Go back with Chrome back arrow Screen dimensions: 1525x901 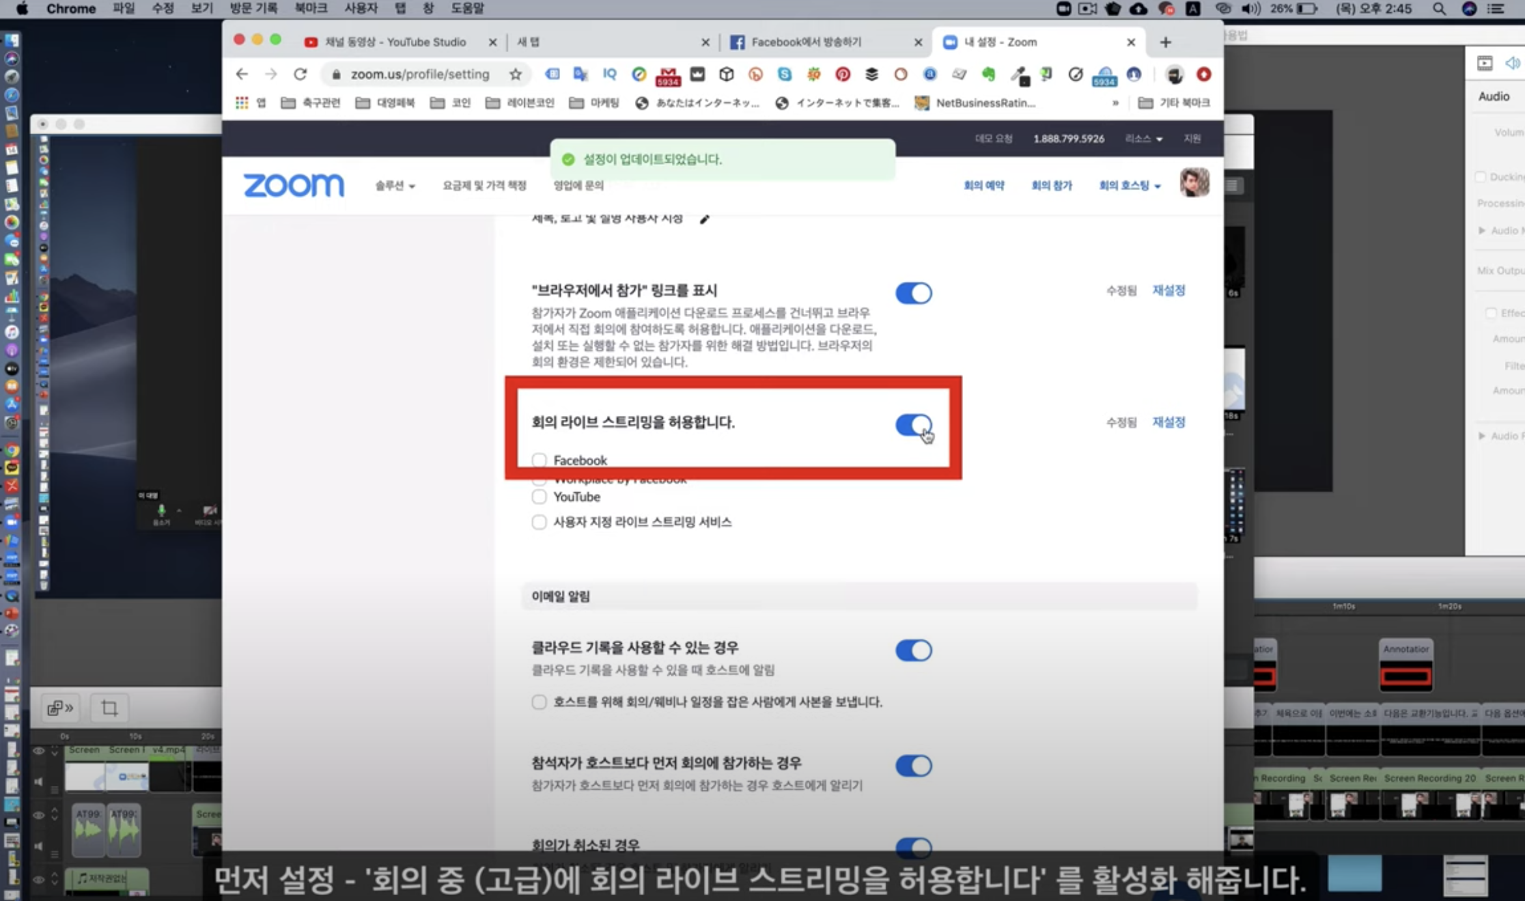[x=242, y=74]
